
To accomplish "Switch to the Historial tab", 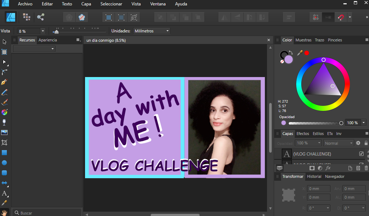I will 314,176.
